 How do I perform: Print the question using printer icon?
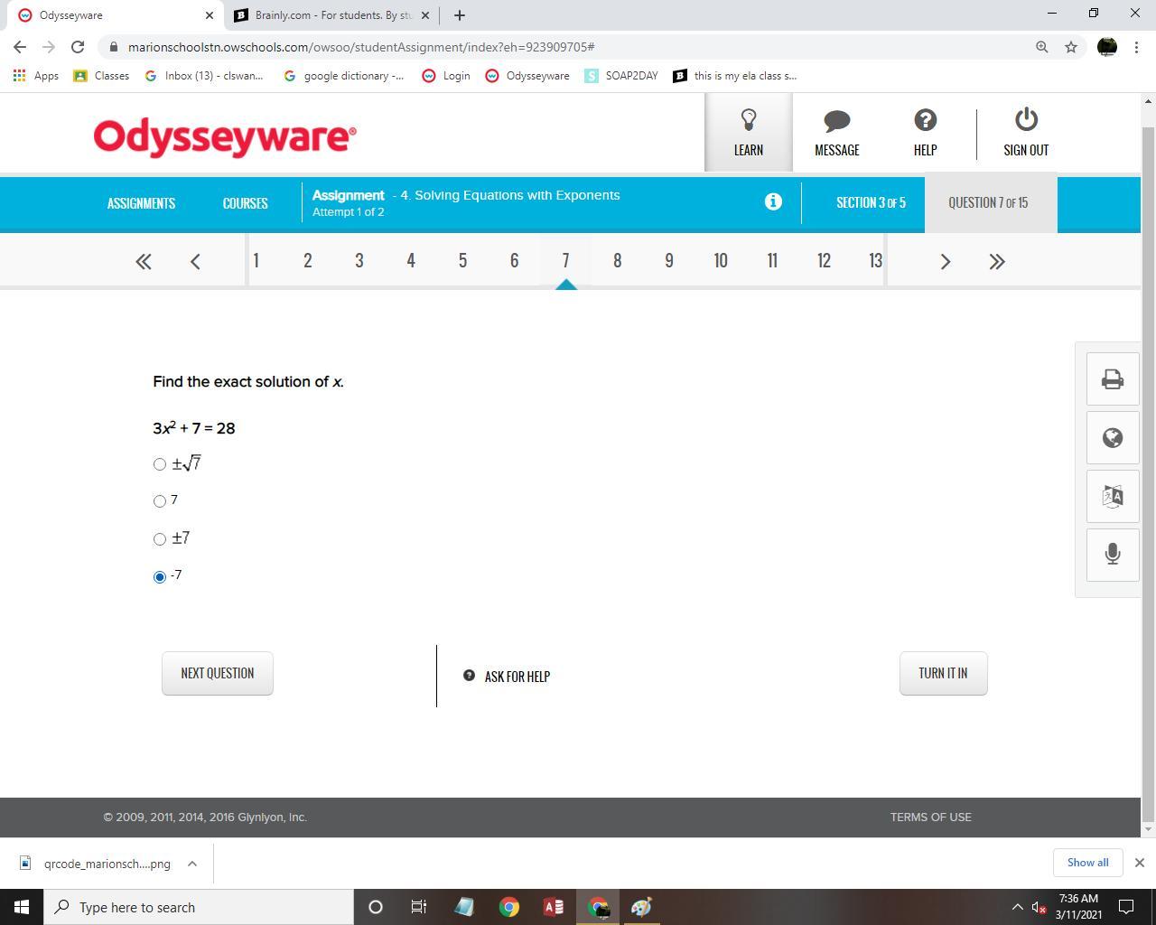pyautogui.click(x=1113, y=379)
